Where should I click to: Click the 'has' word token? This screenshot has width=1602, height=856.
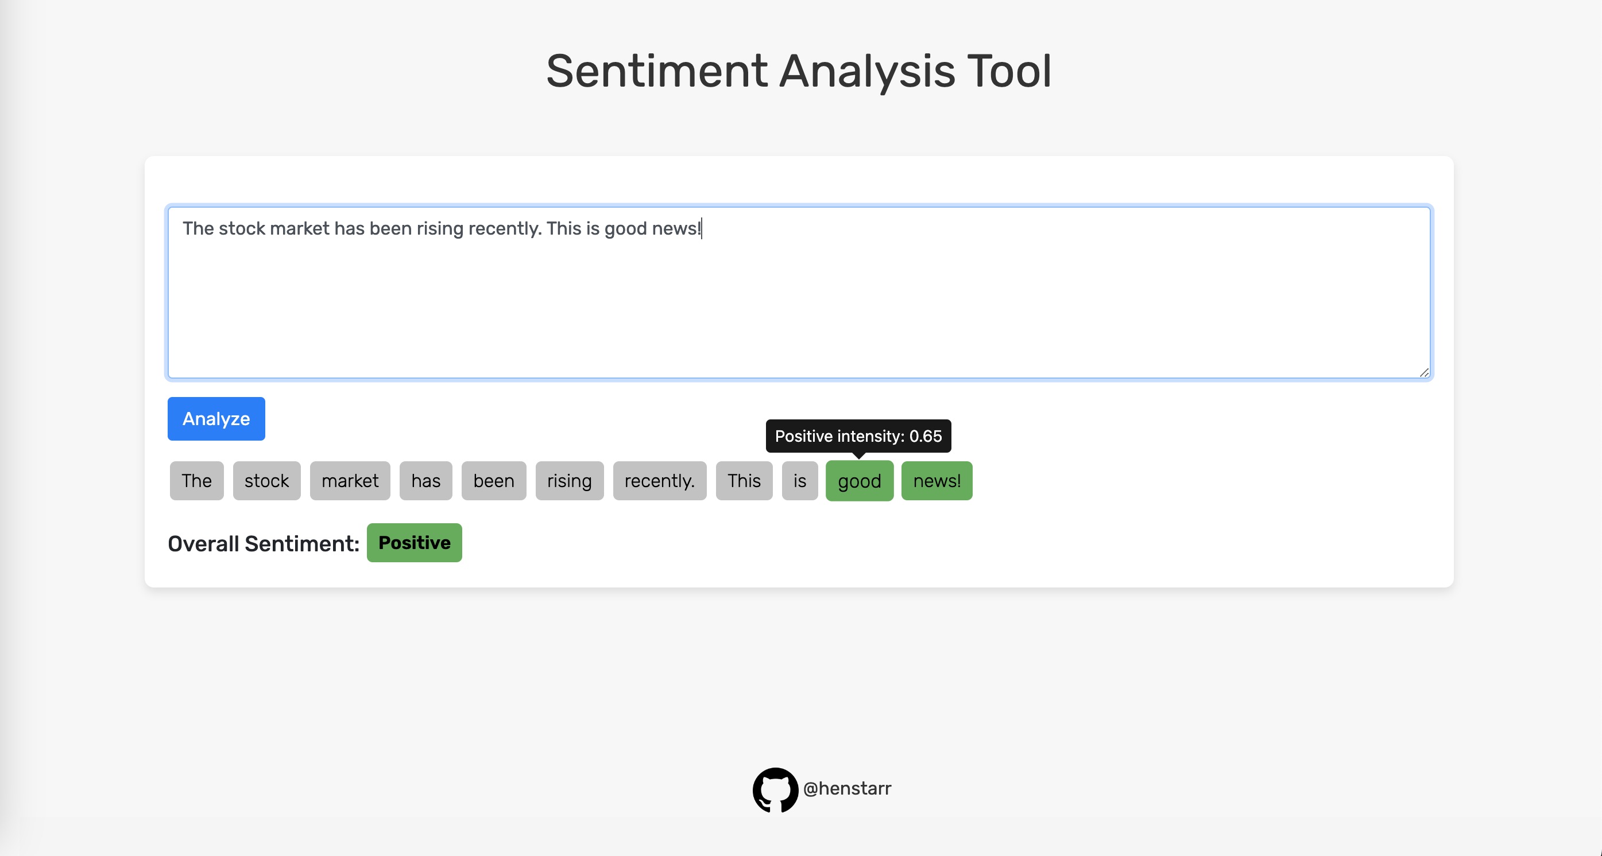pyautogui.click(x=426, y=481)
